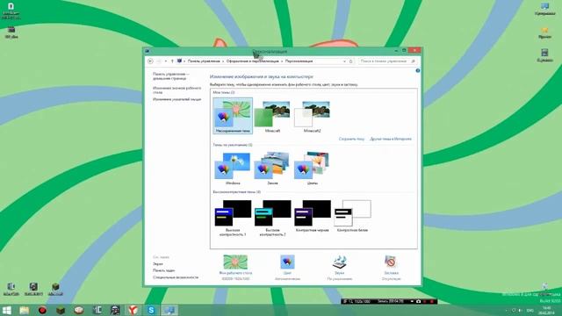This screenshot has width=562, height=316.
Task: Open Skype from the taskbar
Action: pyautogui.click(x=151, y=310)
